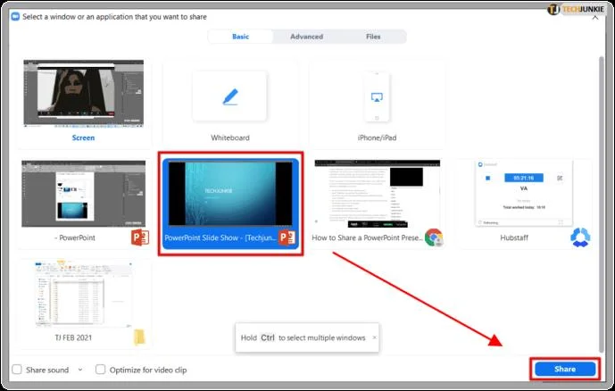Screen dimensions: 615x391
Task: Select the Chrome 'How to Share a PowerPoint' thumbnail
Action: click(377, 194)
